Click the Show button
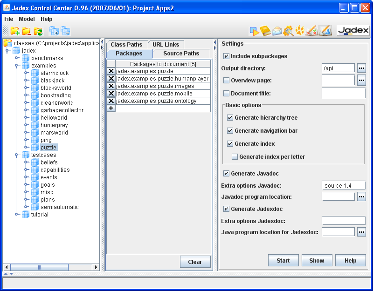Viewport: 373px width, 291px height. tap(317, 261)
